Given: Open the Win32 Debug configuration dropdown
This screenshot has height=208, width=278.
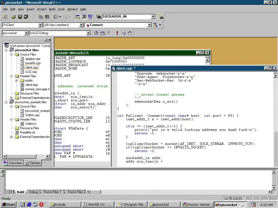Looking at the screenshot, I should point(88,33).
